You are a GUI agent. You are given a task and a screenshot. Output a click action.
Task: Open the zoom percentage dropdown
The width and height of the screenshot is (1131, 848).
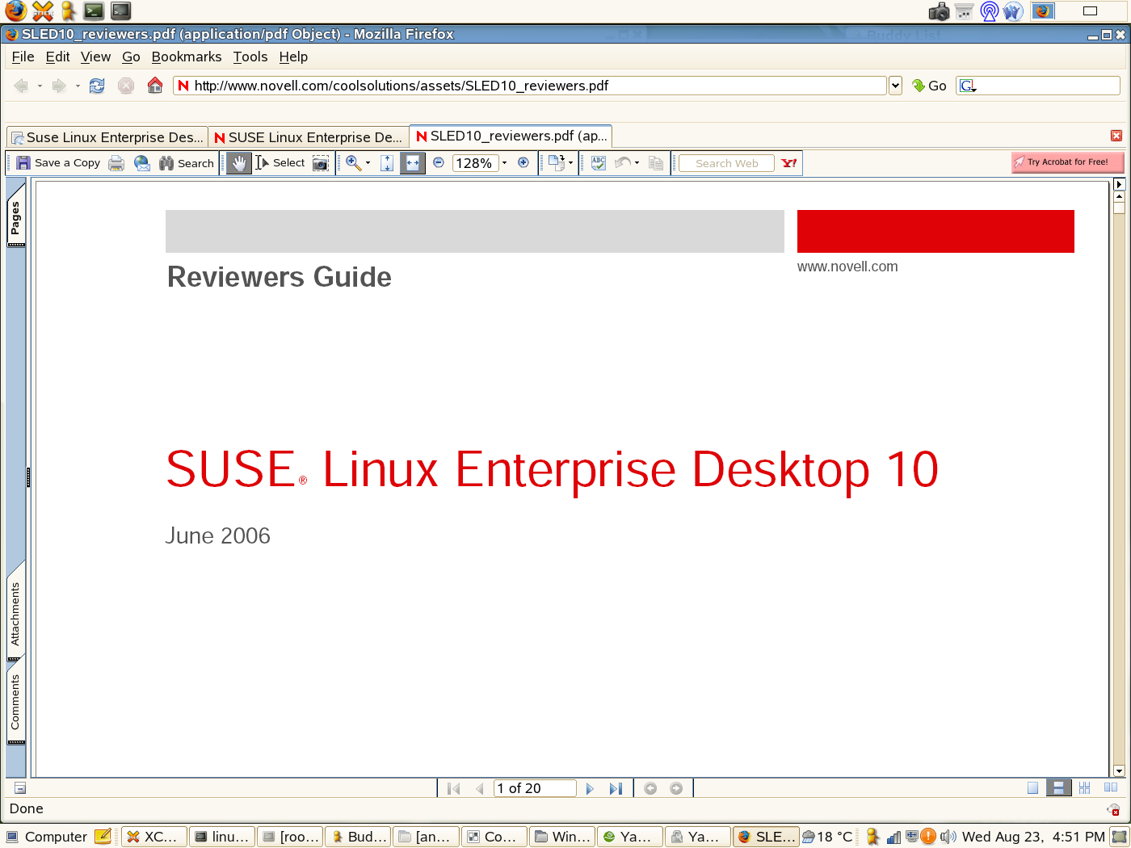tap(505, 163)
